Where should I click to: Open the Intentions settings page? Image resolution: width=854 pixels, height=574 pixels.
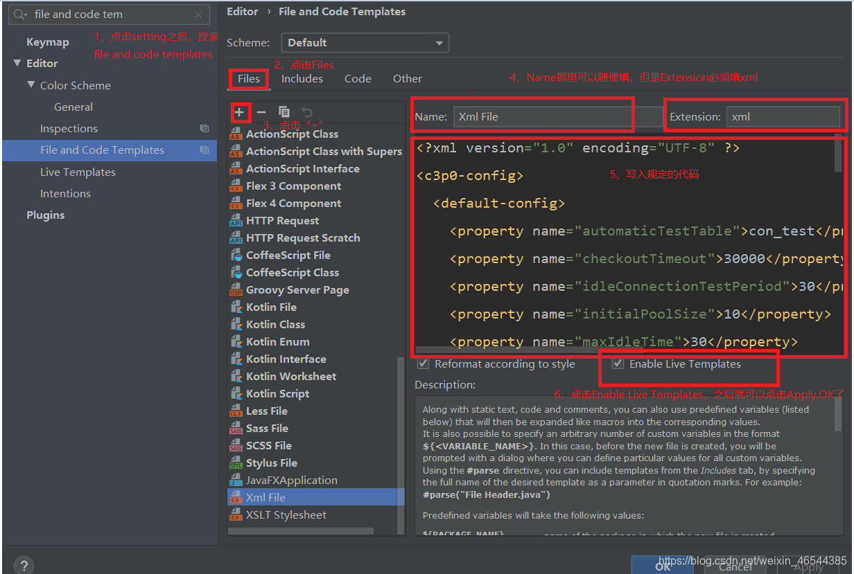coord(65,193)
